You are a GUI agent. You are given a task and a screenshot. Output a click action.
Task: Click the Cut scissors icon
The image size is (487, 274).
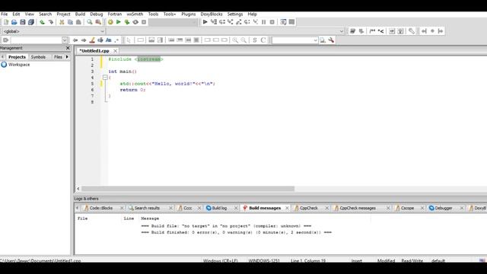(62, 22)
